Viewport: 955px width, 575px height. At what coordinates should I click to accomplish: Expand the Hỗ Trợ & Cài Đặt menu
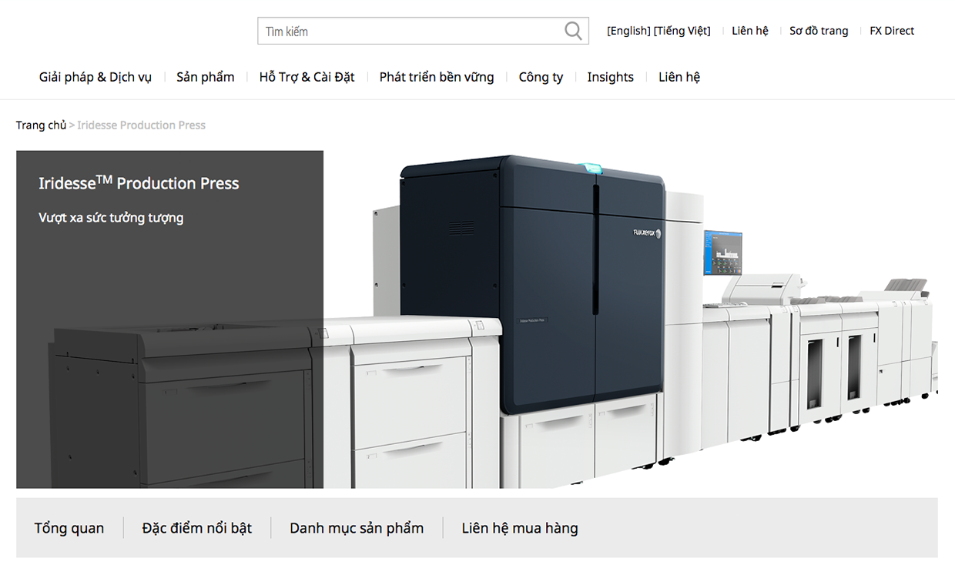tap(307, 77)
